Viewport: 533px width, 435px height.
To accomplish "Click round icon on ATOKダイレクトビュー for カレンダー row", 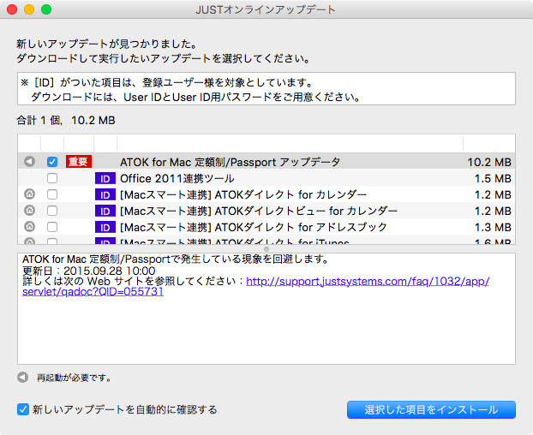I will [x=30, y=211].
